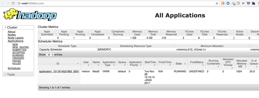Image resolution: width=259 pixels, height=98 pixels.
Task: Click the 'All Applications' page heading
Action: (180, 15)
